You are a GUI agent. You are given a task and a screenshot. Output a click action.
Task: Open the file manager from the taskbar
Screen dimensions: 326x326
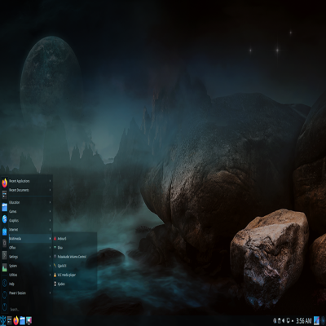[x=22, y=320]
